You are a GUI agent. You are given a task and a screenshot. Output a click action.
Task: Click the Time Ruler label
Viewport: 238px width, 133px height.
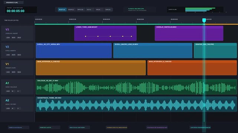[x=12, y=20]
